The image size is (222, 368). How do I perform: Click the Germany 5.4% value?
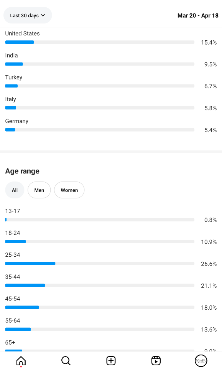[x=210, y=130]
